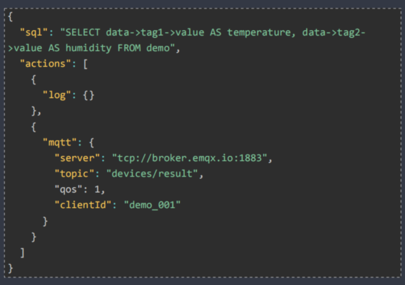This screenshot has width=405, height=285.
Task: Click the "clientId" key
Action: 83,205
